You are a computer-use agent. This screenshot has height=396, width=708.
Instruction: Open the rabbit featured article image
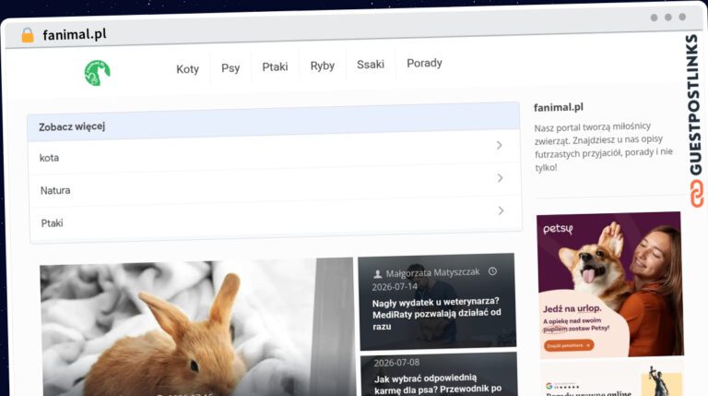click(197, 329)
